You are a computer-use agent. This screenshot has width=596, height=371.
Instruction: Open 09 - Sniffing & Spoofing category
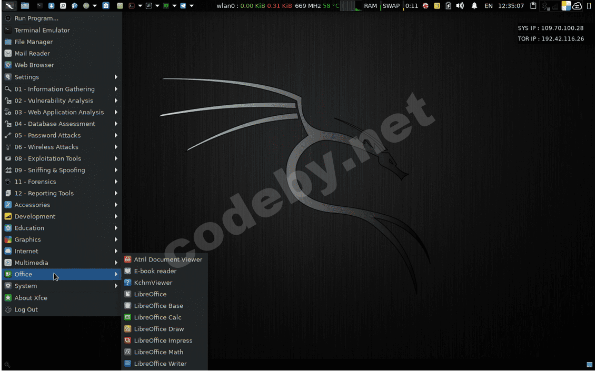tap(61, 170)
